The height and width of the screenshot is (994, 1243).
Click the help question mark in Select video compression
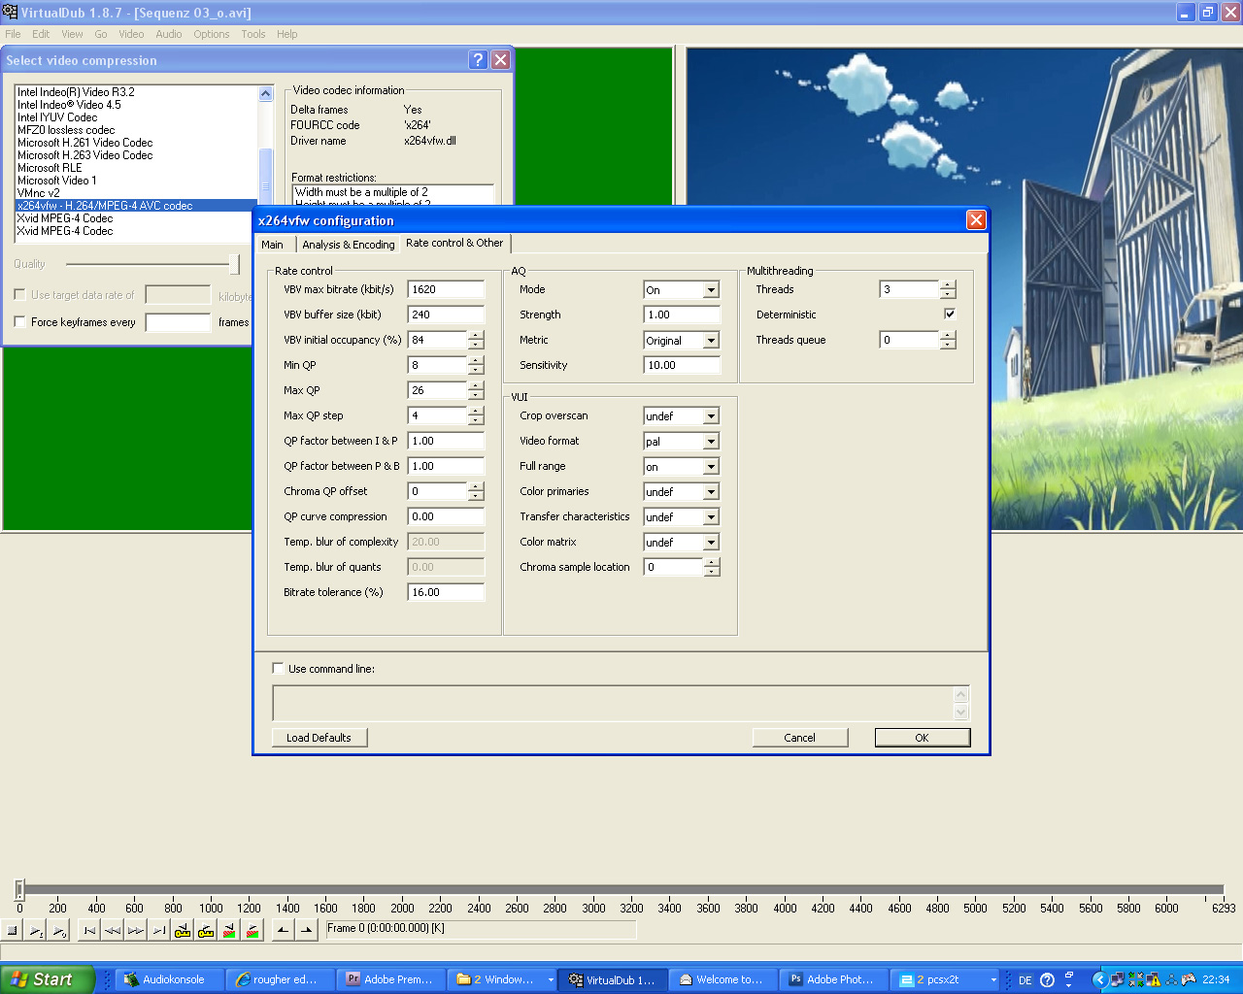(478, 60)
